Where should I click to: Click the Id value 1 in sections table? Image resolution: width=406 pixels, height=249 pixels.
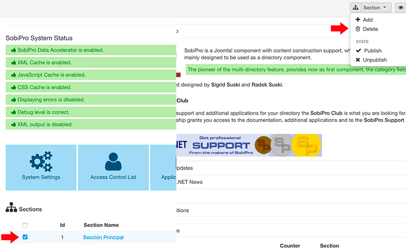point(63,237)
